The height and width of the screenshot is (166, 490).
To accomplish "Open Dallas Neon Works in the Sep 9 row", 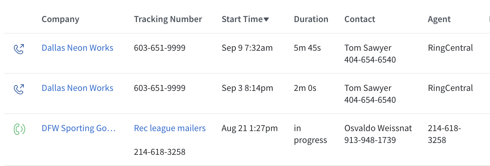I will tap(77, 48).
